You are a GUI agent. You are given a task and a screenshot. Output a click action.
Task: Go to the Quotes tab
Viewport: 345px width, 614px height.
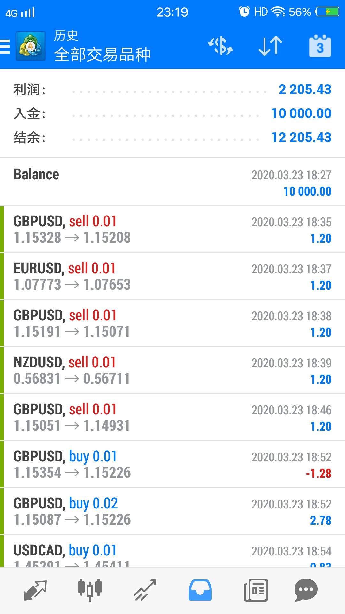tap(35, 590)
